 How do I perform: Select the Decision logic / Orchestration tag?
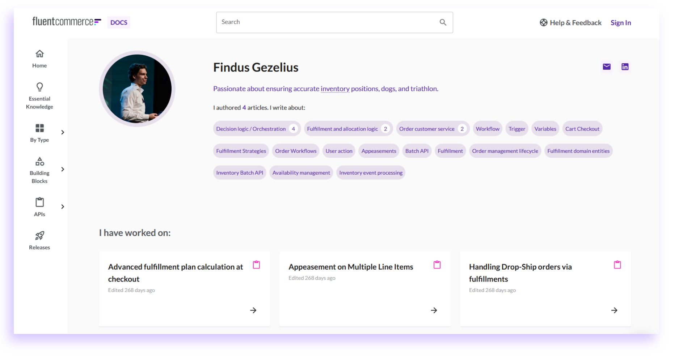tap(251, 129)
